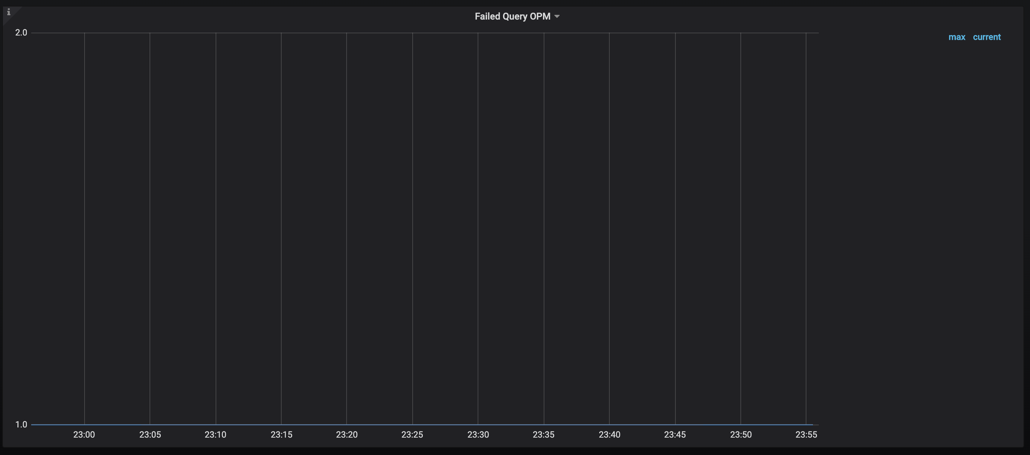Click the 23:20 time axis label
The image size is (1030, 455).
347,435
